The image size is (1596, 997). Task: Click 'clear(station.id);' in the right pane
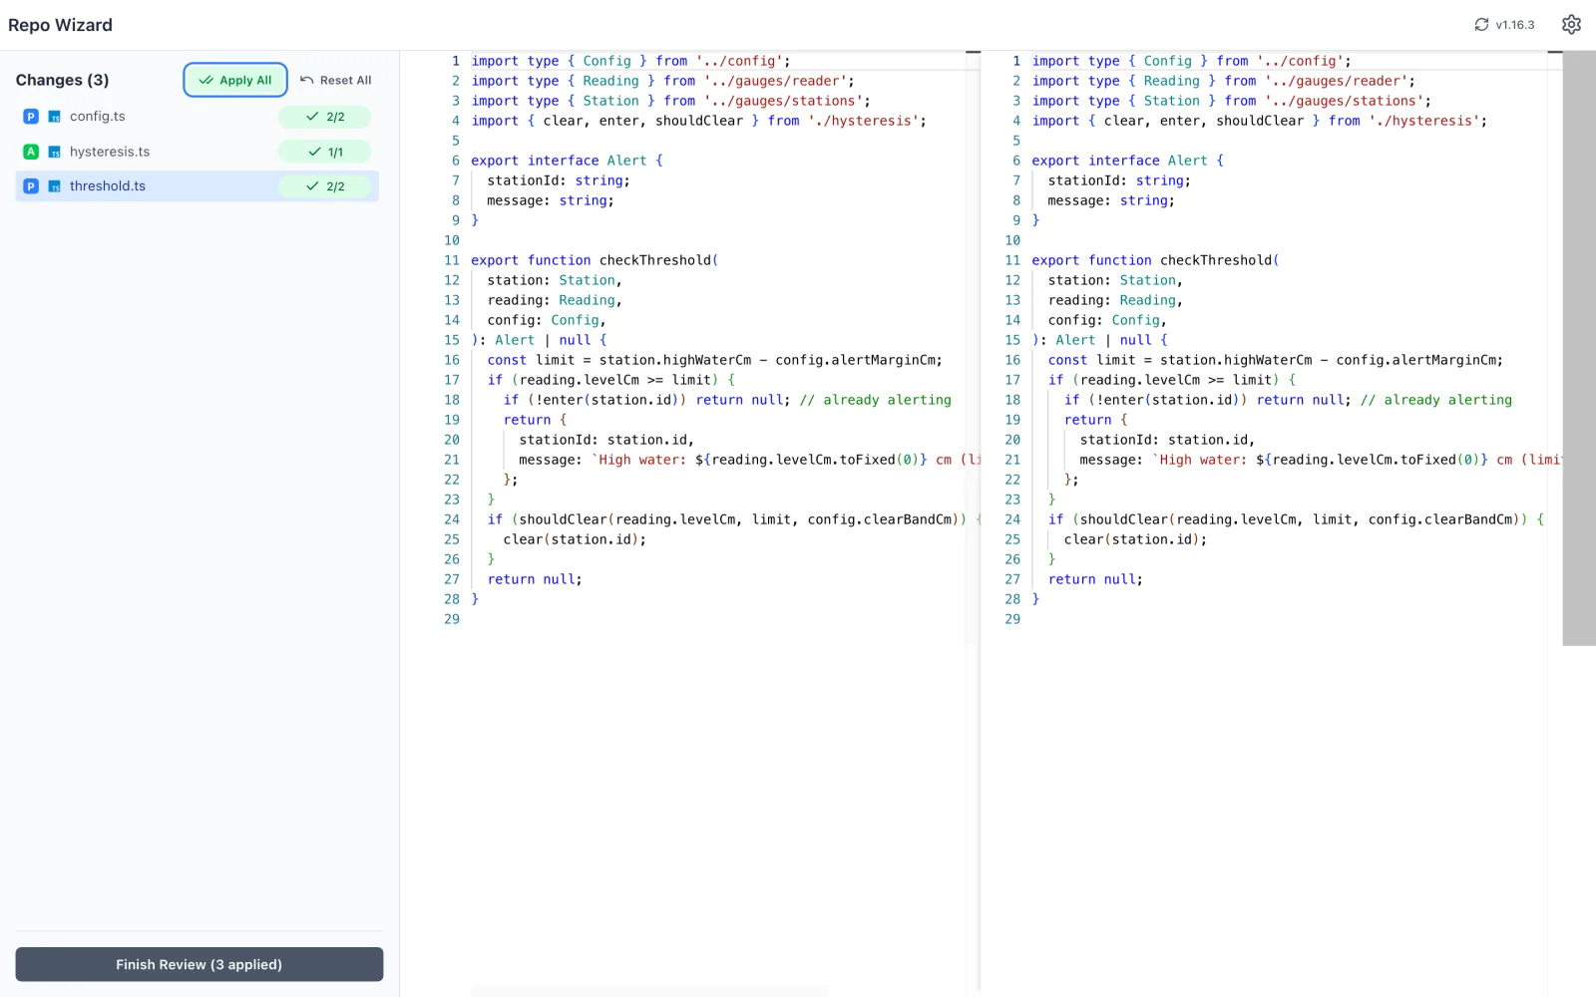tap(1135, 539)
